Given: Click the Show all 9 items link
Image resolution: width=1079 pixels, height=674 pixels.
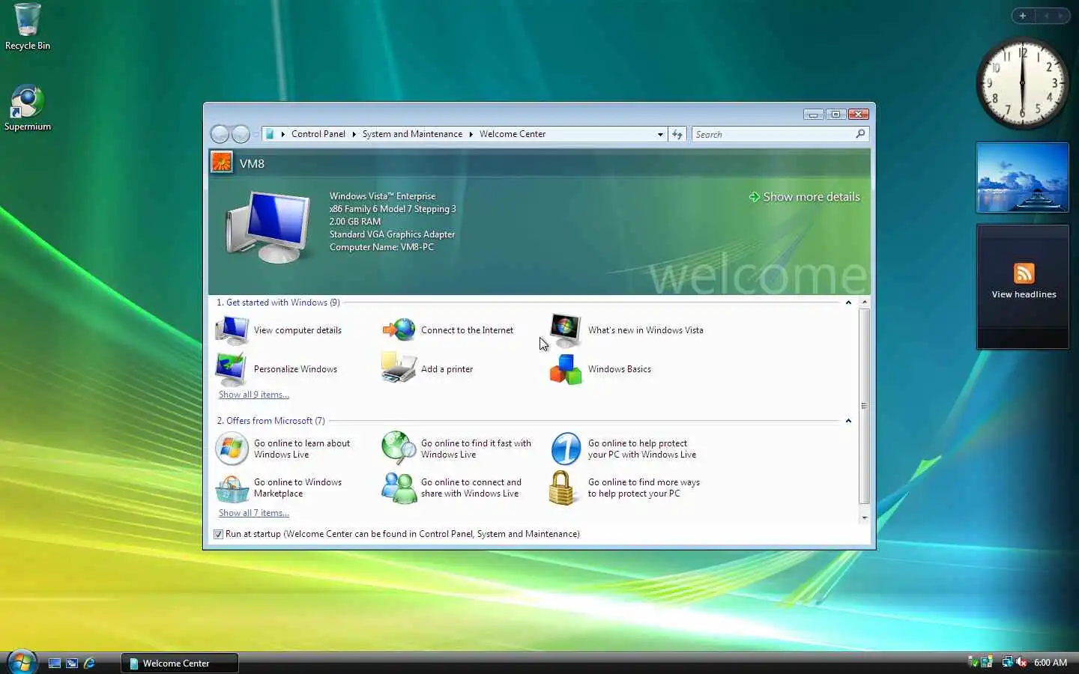Looking at the screenshot, I should [x=254, y=395].
